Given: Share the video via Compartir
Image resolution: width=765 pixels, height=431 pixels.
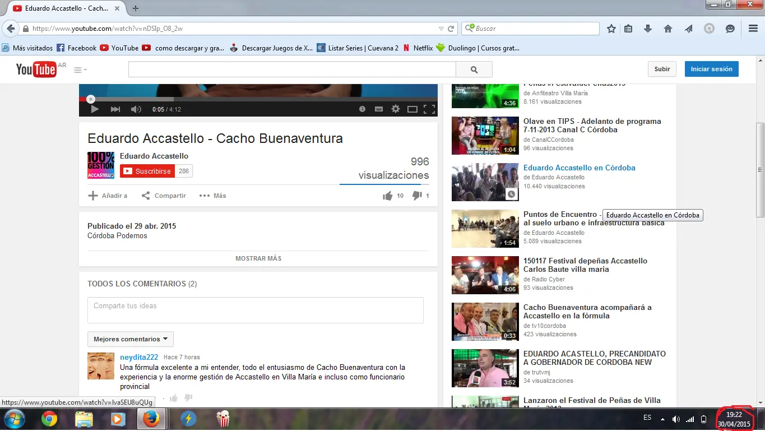Looking at the screenshot, I should (x=164, y=196).
